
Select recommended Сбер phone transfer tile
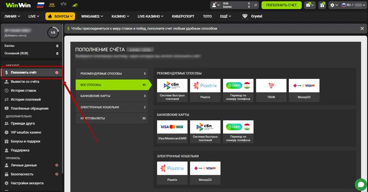(238, 90)
